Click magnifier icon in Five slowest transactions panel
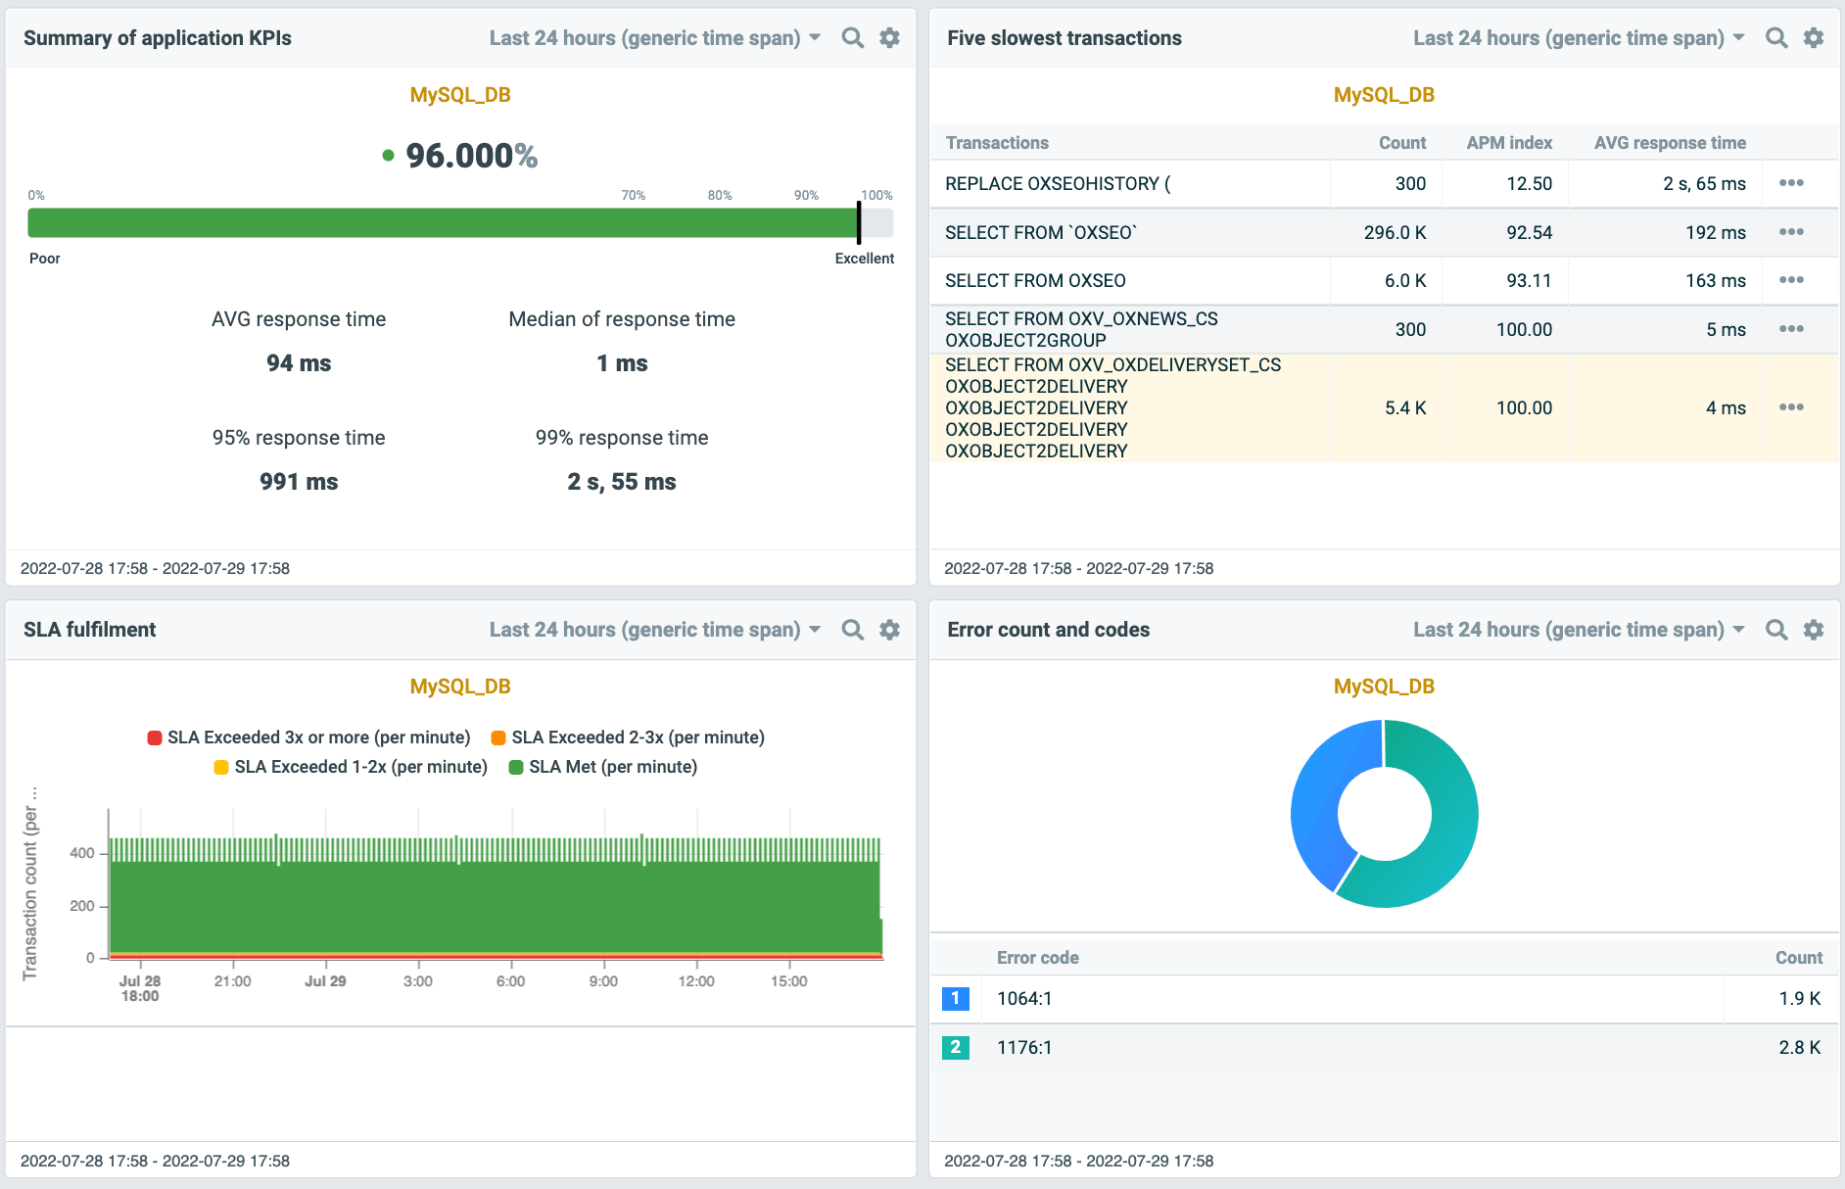This screenshot has height=1189, width=1845. 1775,38
